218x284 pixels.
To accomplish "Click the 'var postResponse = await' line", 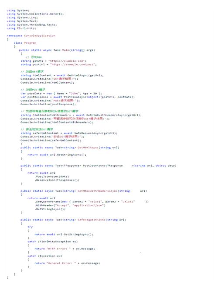I will point(78,97).
